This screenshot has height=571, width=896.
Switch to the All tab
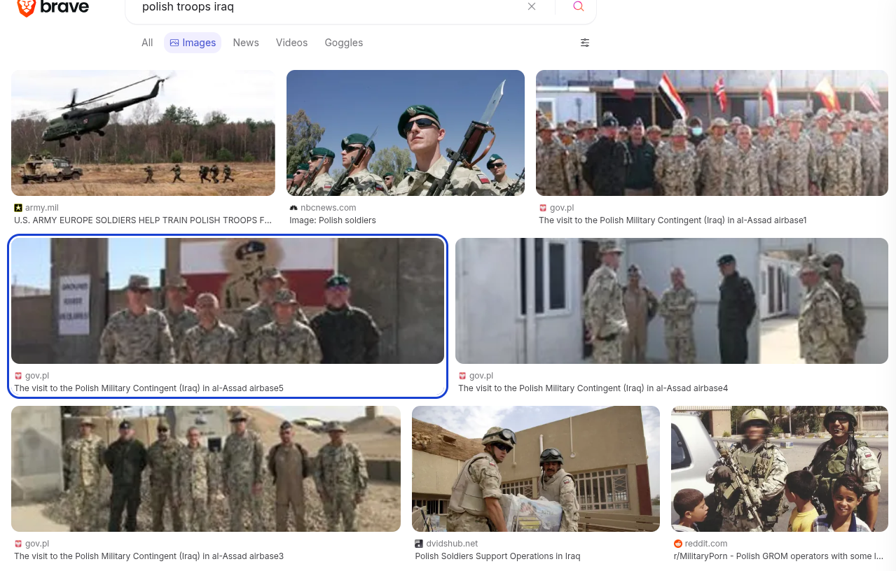(147, 43)
